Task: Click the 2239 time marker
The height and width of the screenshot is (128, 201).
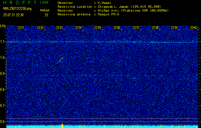Action: [174, 28]
